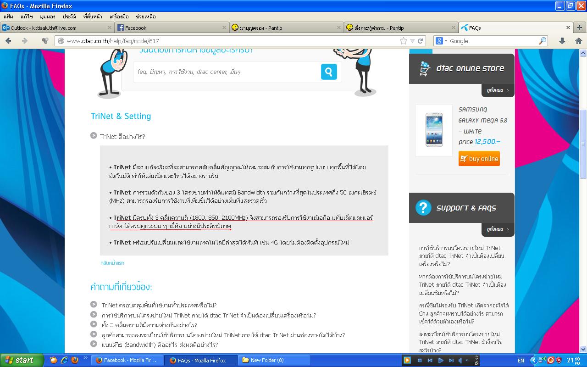Click the dtac online store cart icon

coord(424,69)
